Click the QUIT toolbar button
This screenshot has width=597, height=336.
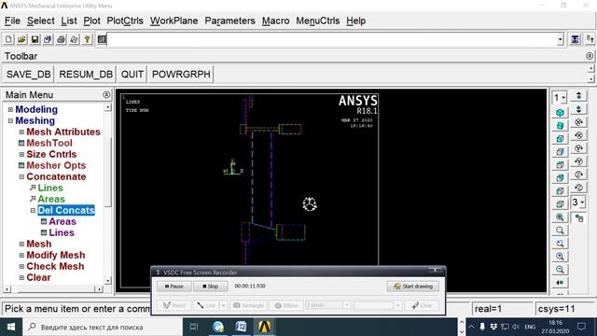click(132, 75)
